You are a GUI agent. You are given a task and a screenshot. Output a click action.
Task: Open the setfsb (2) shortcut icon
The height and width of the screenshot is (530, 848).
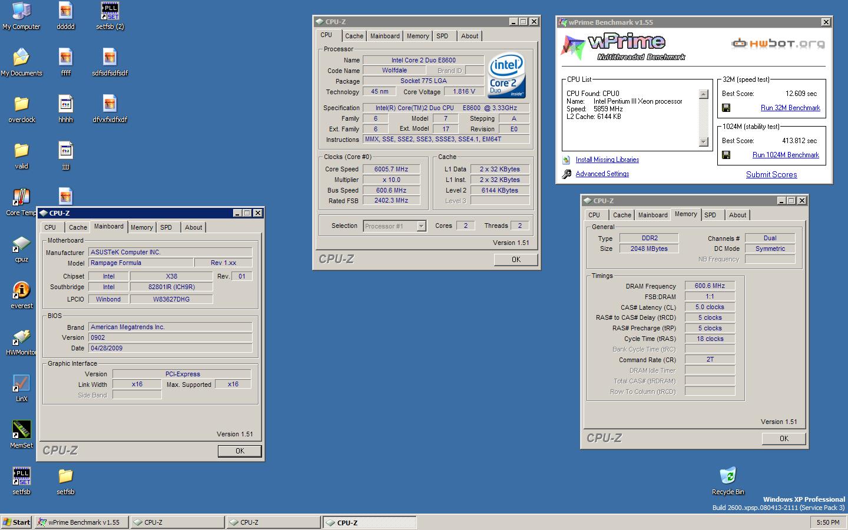110,16
